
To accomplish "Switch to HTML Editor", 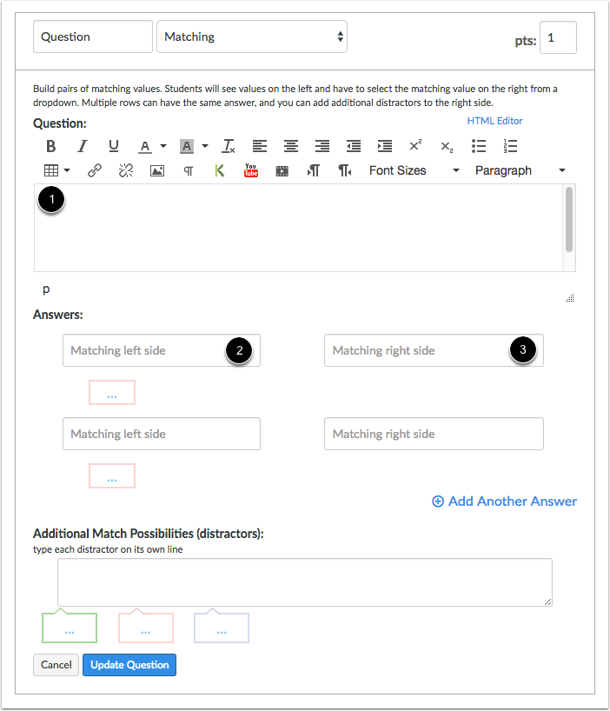I will 494,121.
